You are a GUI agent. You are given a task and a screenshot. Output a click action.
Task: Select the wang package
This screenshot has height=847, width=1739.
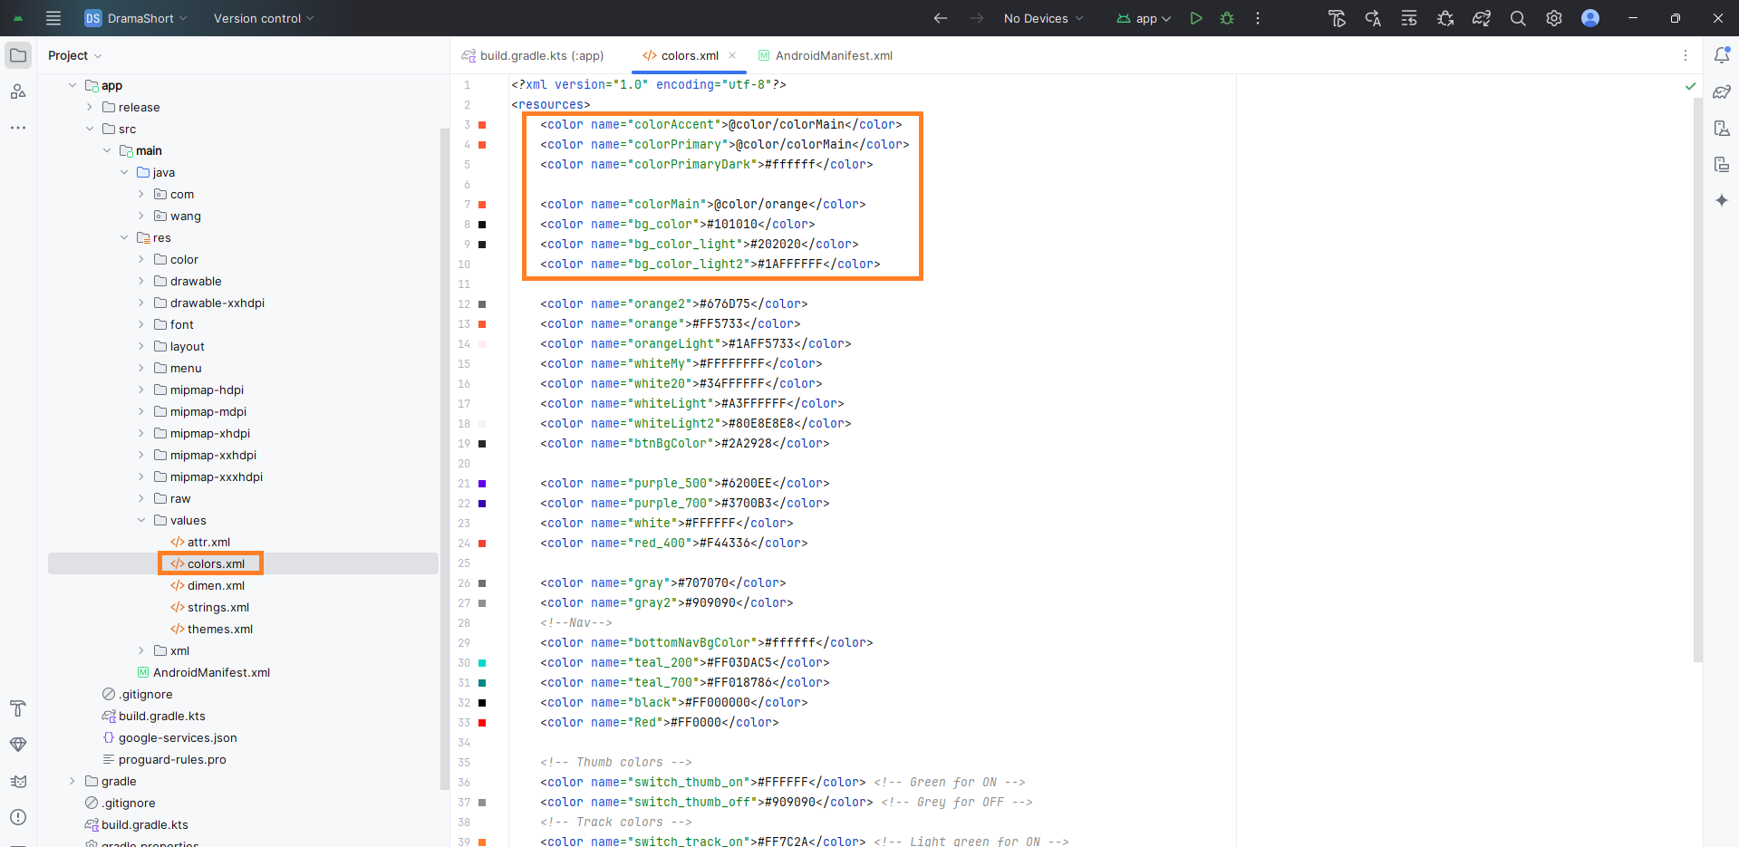click(178, 216)
